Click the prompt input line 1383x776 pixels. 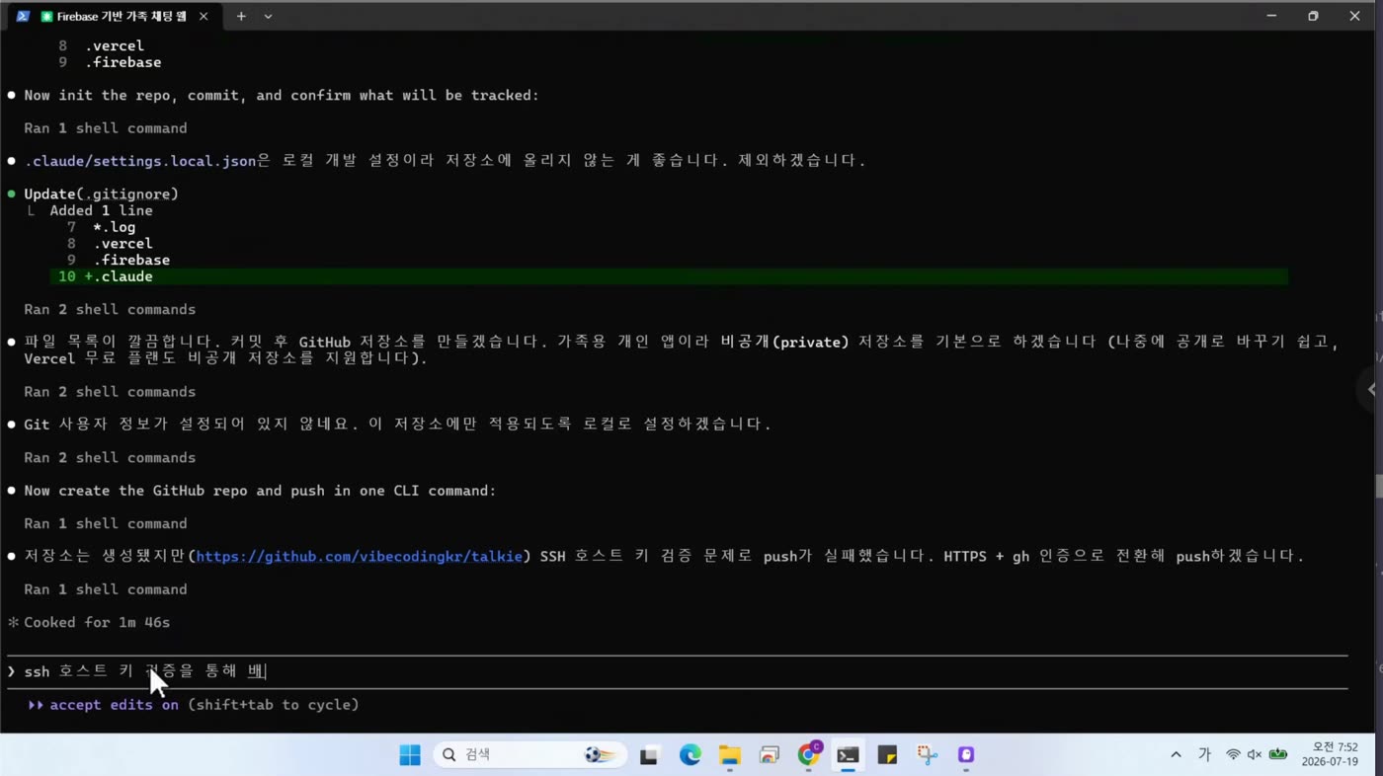coord(677,671)
